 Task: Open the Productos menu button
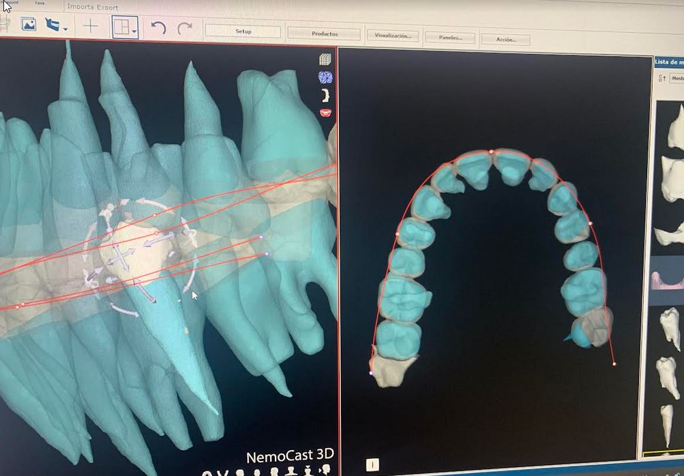(324, 33)
